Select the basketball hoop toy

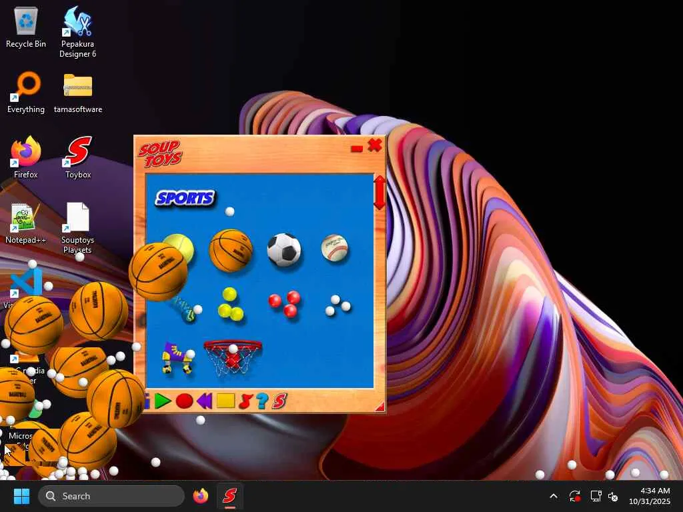[233, 357]
